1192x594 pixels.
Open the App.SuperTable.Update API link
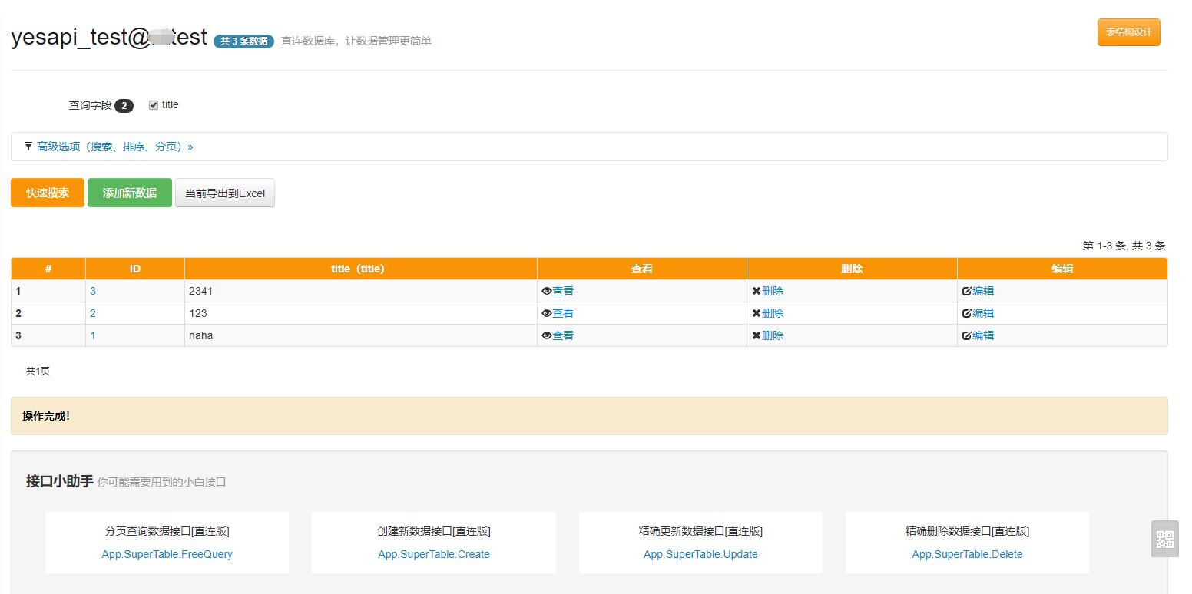coord(700,554)
